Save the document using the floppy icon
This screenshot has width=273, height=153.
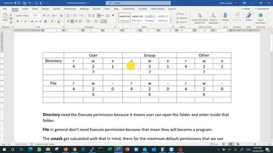[x=25, y=3]
